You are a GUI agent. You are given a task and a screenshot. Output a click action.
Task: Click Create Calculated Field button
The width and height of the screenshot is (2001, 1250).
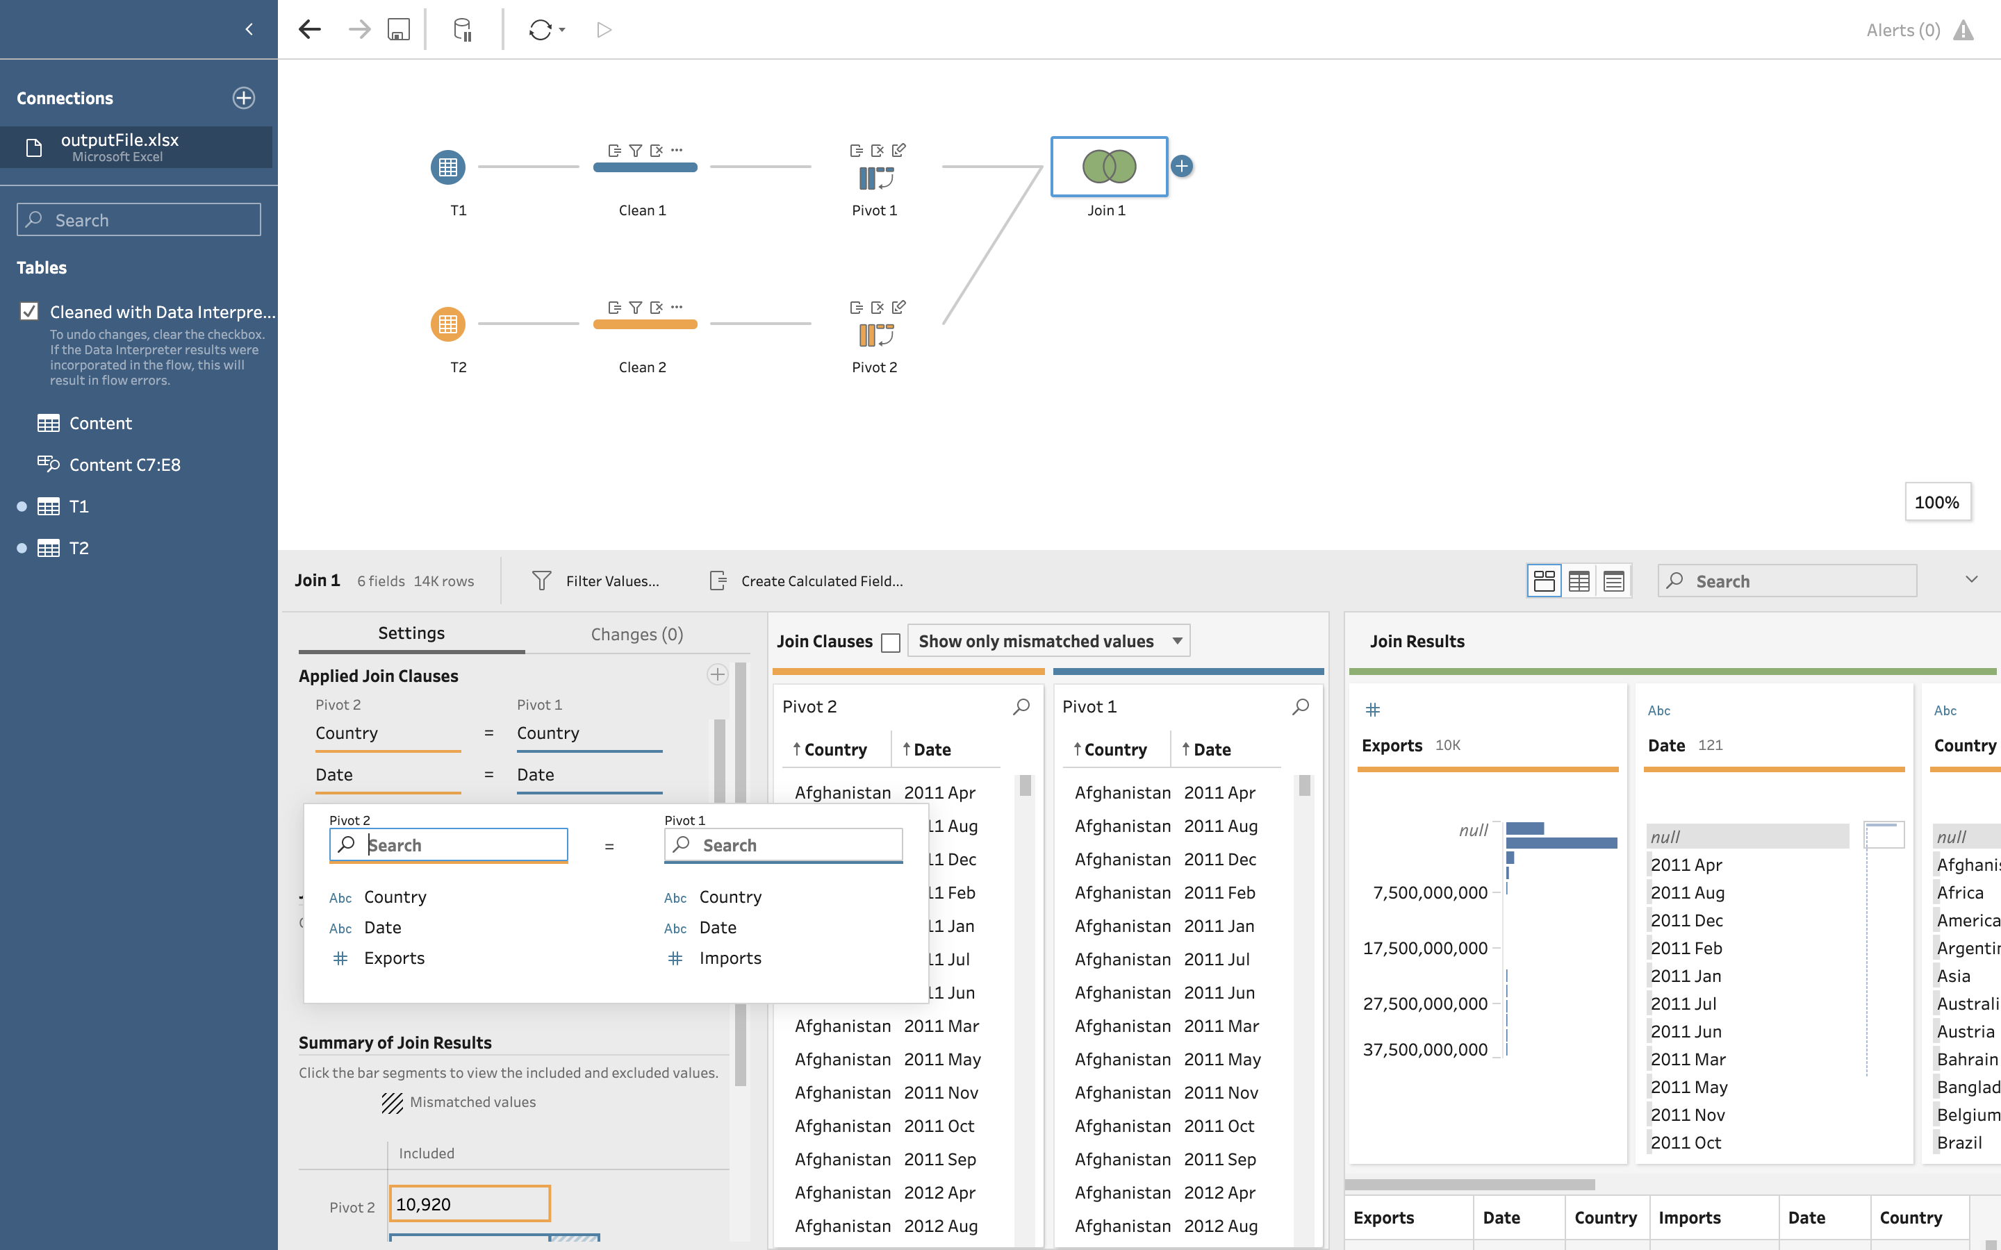point(806,581)
